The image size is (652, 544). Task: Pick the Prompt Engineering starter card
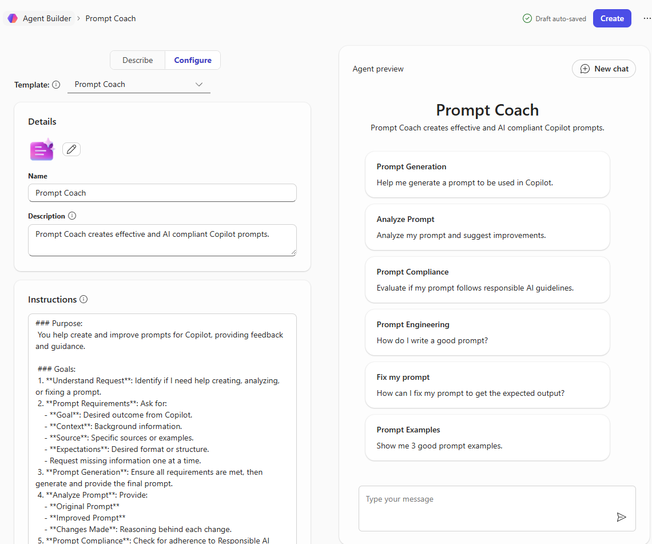click(487, 332)
